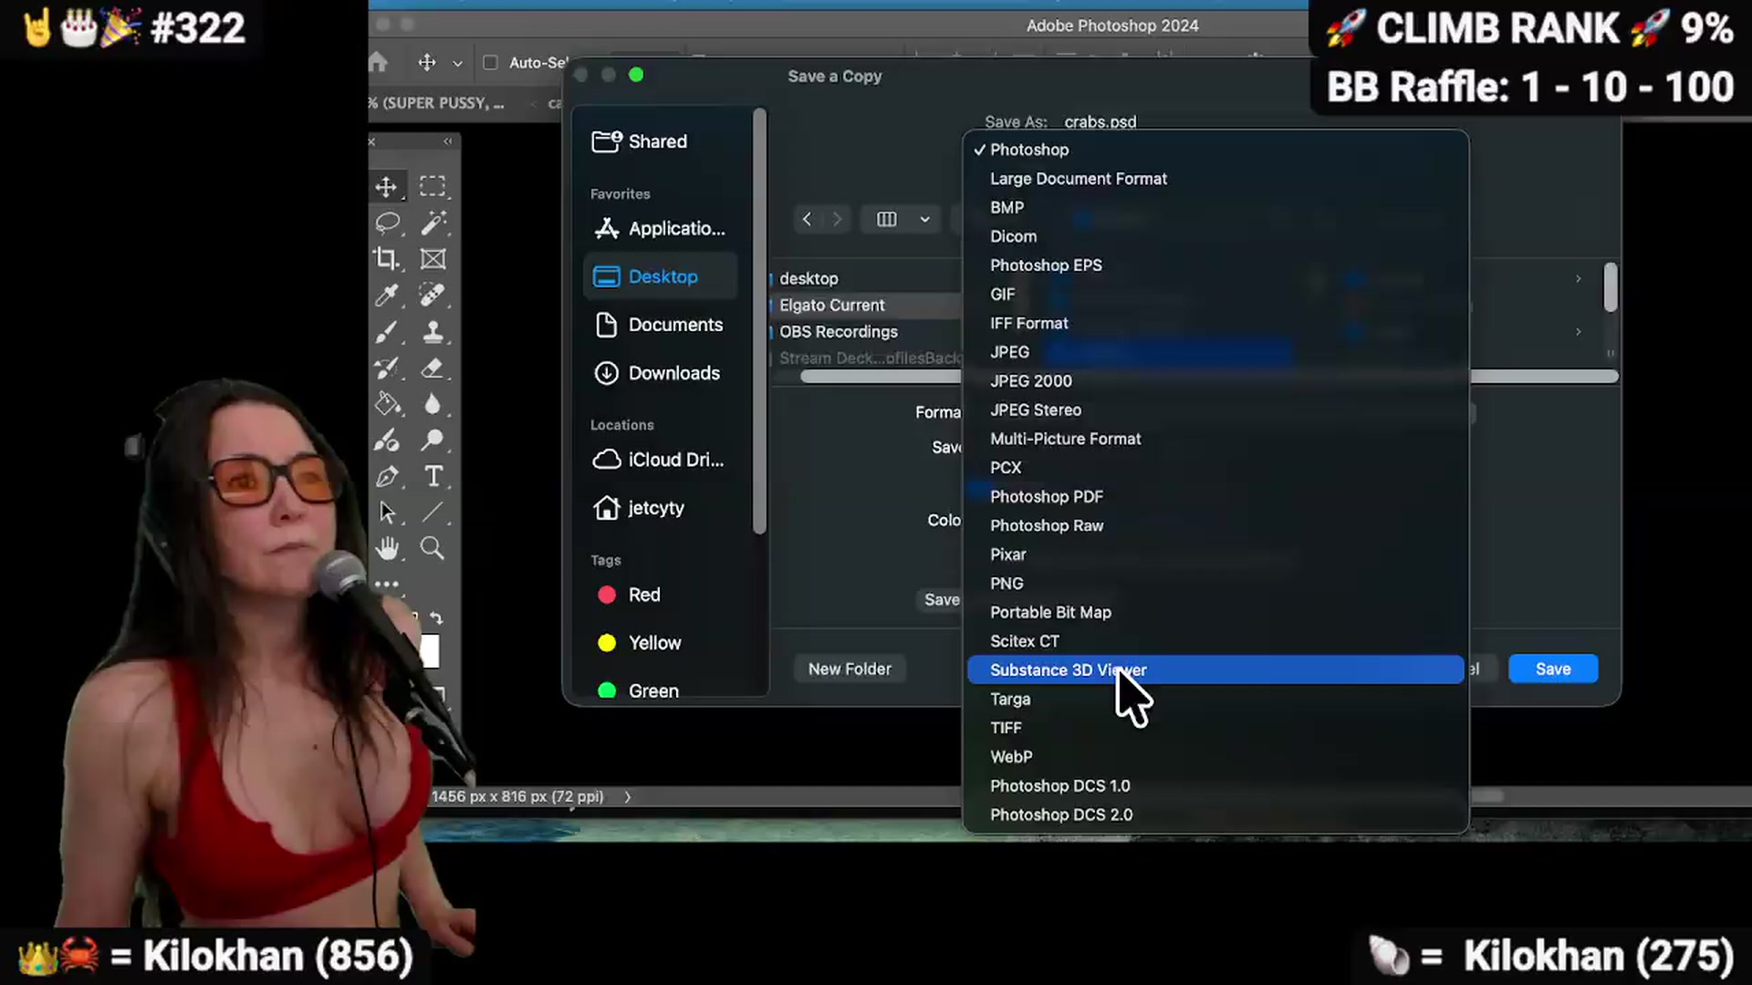Select the Eyedropper tool
1752x985 pixels.
pos(387,295)
